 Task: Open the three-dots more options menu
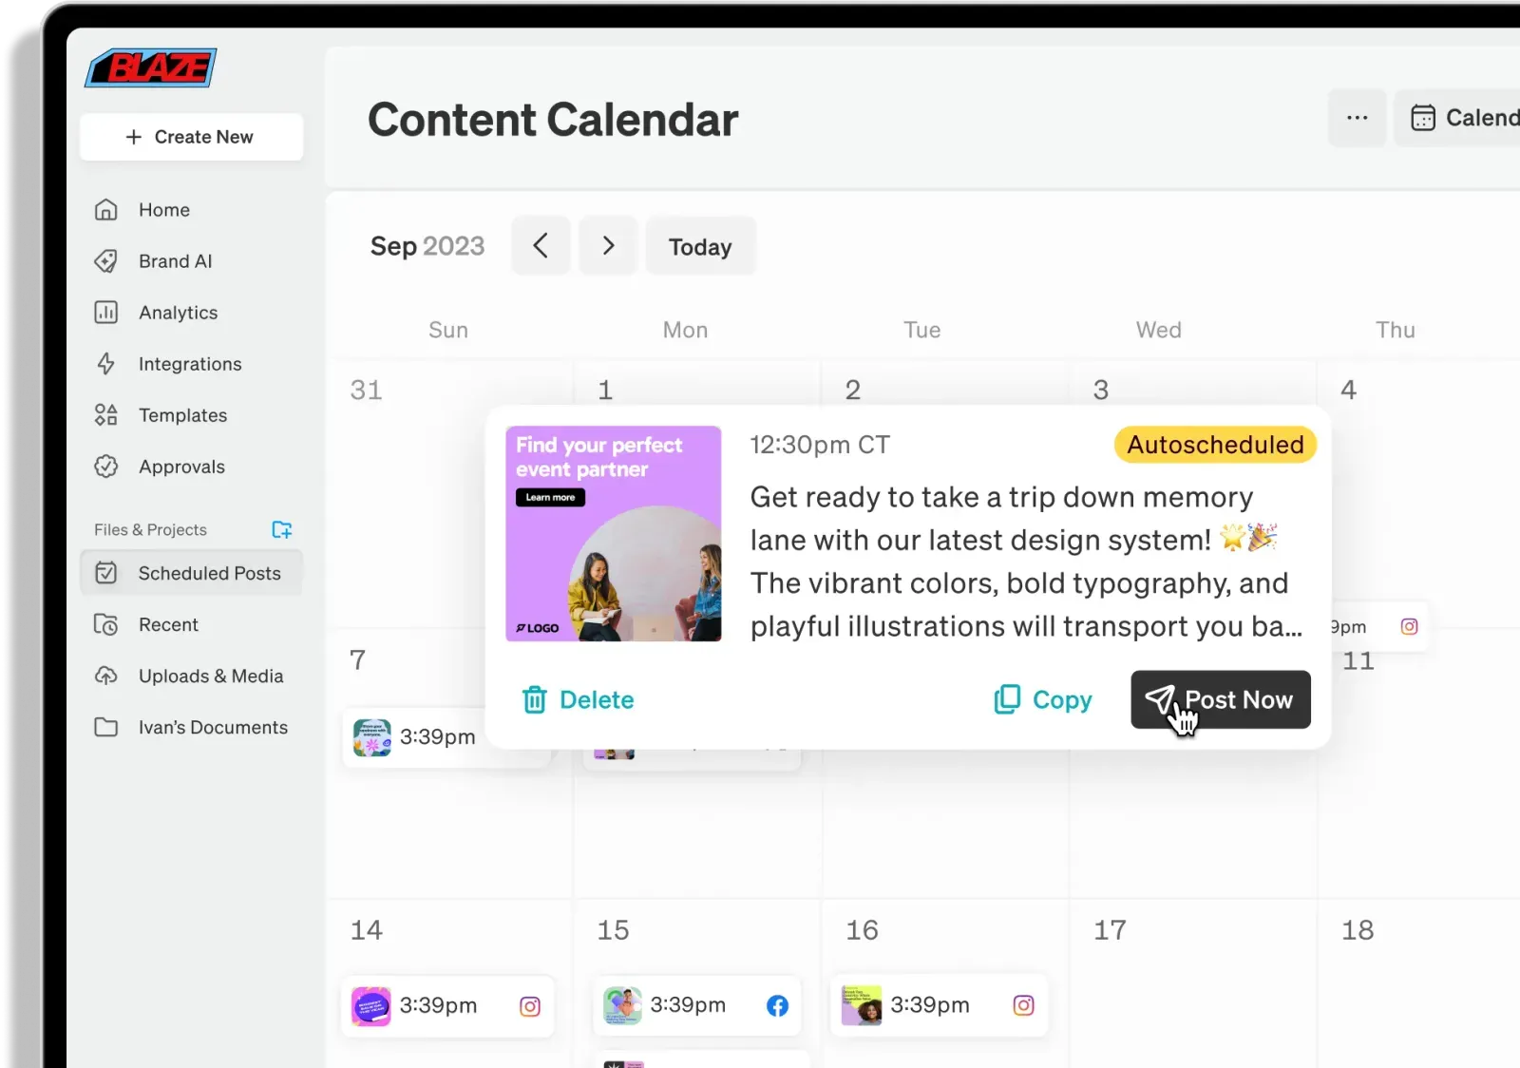click(1357, 118)
